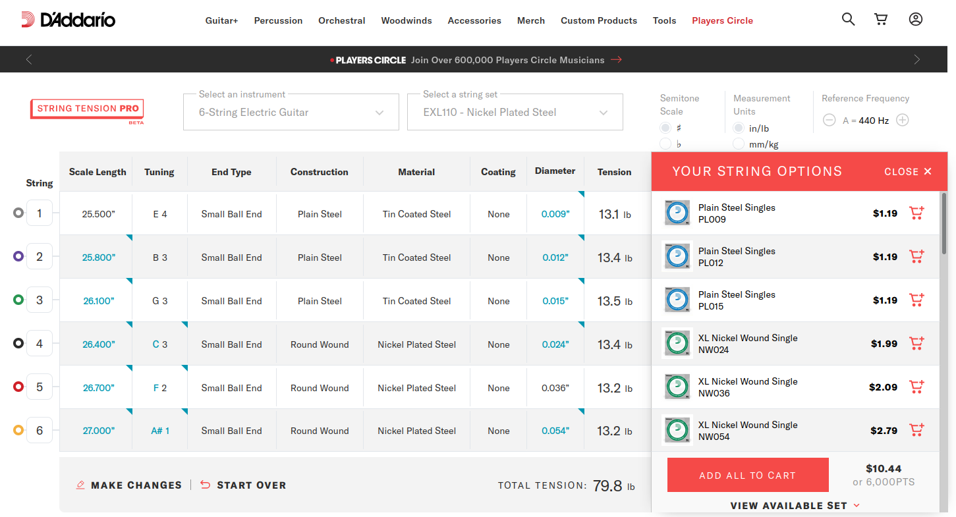Open the Accessories menu
This screenshot has width=956, height=517.
474,20
